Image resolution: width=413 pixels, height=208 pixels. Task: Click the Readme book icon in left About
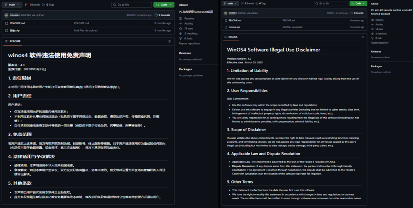[181, 19]
